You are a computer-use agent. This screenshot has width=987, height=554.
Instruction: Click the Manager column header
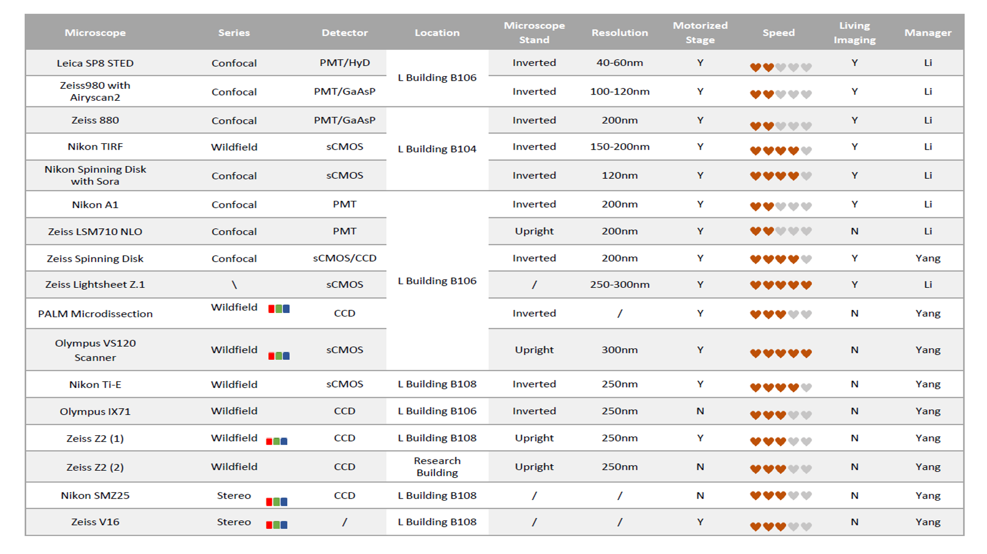pos(927,32)
